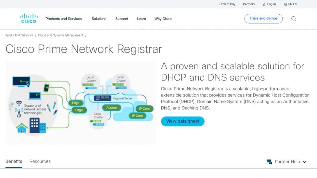Click the Trials and demos button
This screenshot has width=317, height=178.
pyautogui.click(x=263, y=18)
